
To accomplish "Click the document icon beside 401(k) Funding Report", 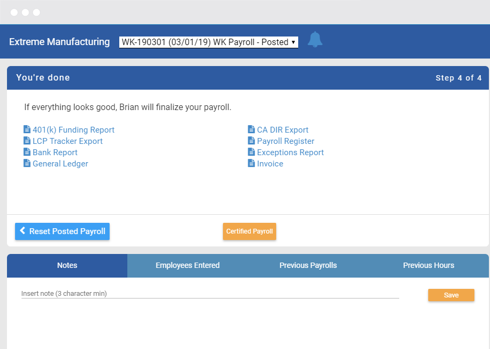I will pyautogui.click(x=26, y=129).
